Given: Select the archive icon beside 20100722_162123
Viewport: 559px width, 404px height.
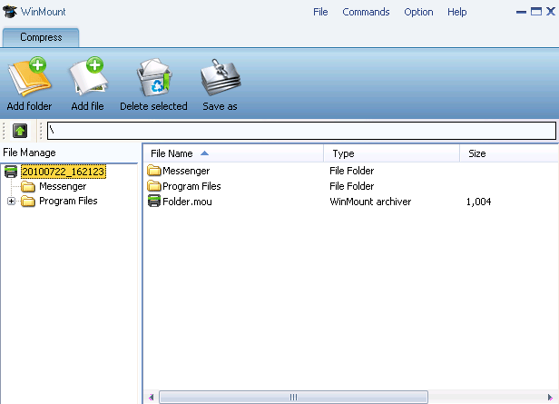Looking at the screenshot, I should click(x=11, y=172).
